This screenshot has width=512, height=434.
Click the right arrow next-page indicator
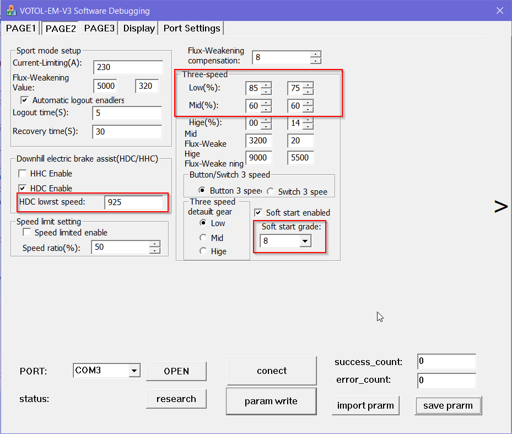[x=500, y=207]
